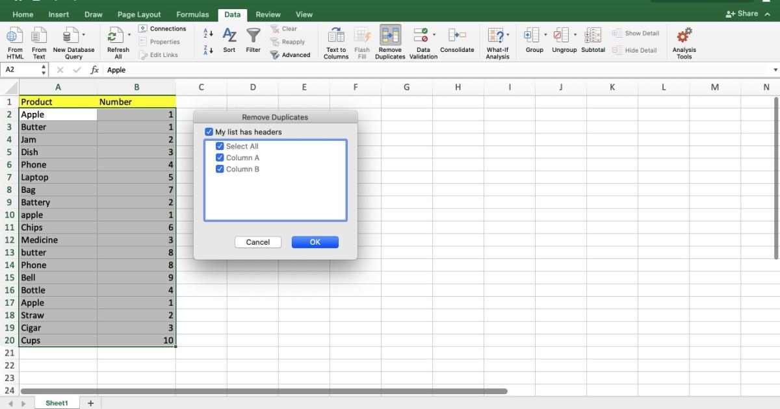Open the custom Sort dialog
Image resolution: width=780 pixels, height=409 pixels.
click(229, 40)
